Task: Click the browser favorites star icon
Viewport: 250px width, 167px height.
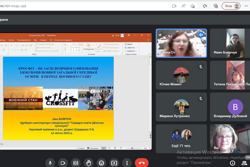Action: [205, 6]
